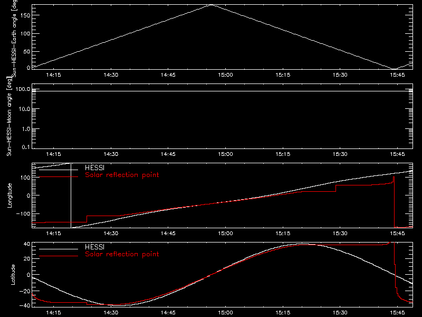Click white legend line sample in Latitude plot
This screenshot has height=317, width=422.
click(59, 249)
